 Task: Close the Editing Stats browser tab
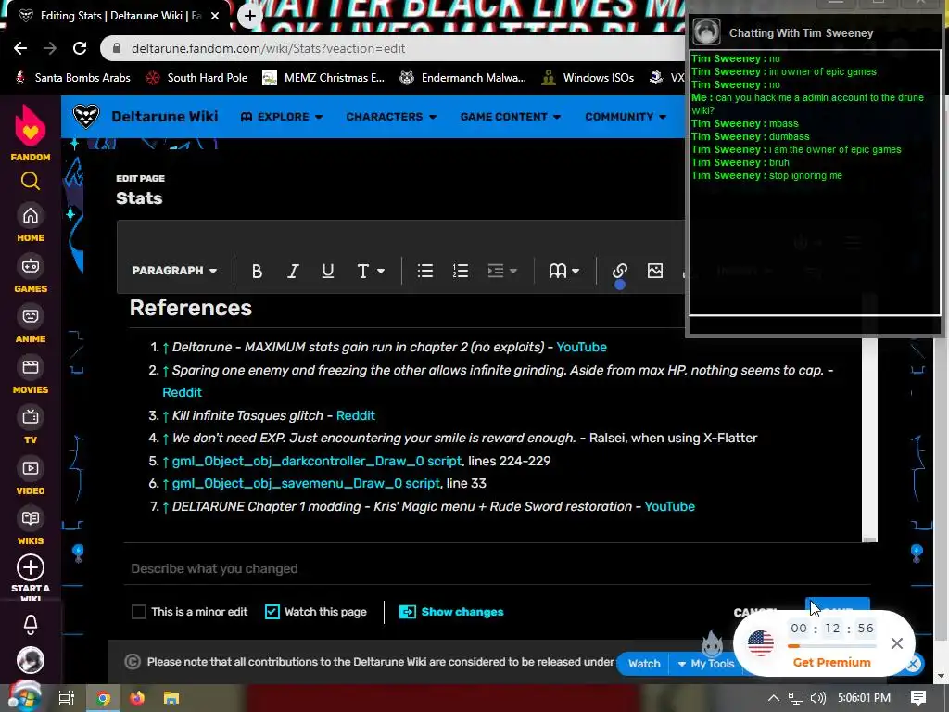coord(215,17)
